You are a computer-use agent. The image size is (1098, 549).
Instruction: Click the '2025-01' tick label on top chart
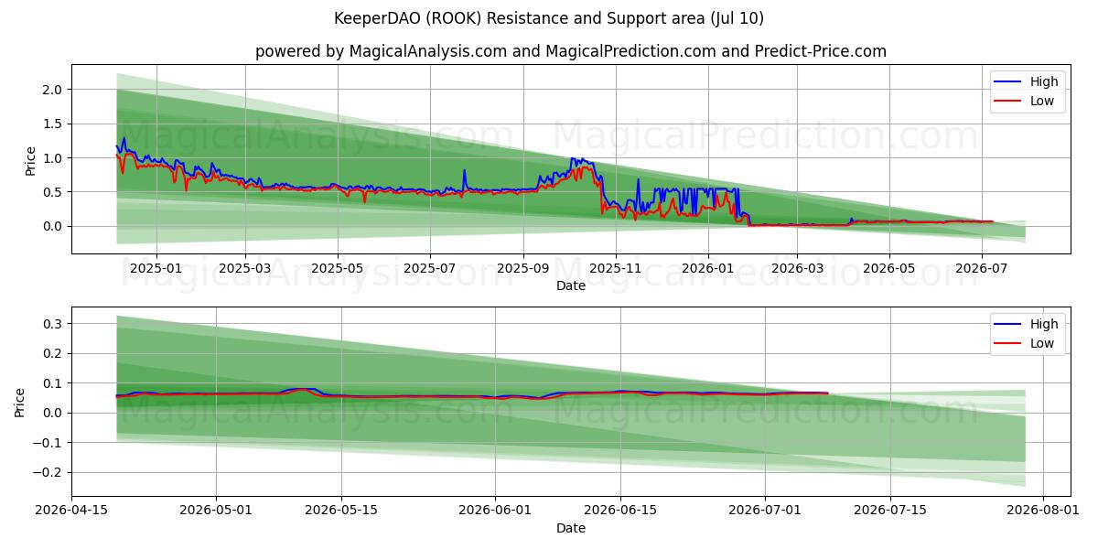pyautogui.click(x=156, y=269)
